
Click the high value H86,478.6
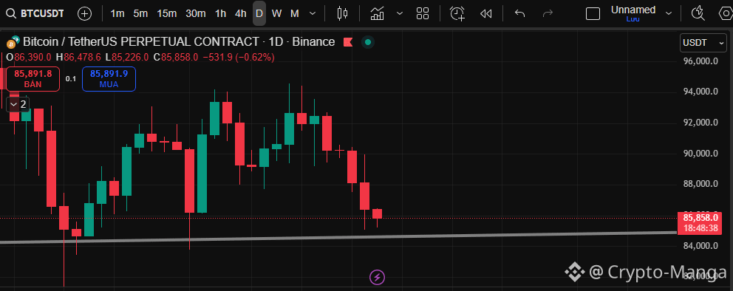(x=78, y=58)
